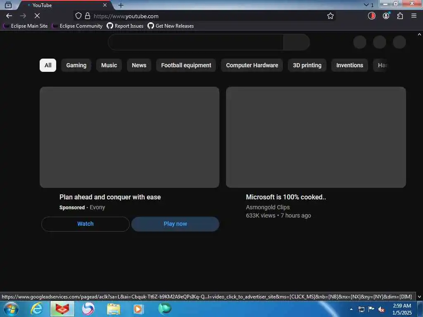Click the padlock site security icon
The image size is (423, 317).
coord(88,16)
